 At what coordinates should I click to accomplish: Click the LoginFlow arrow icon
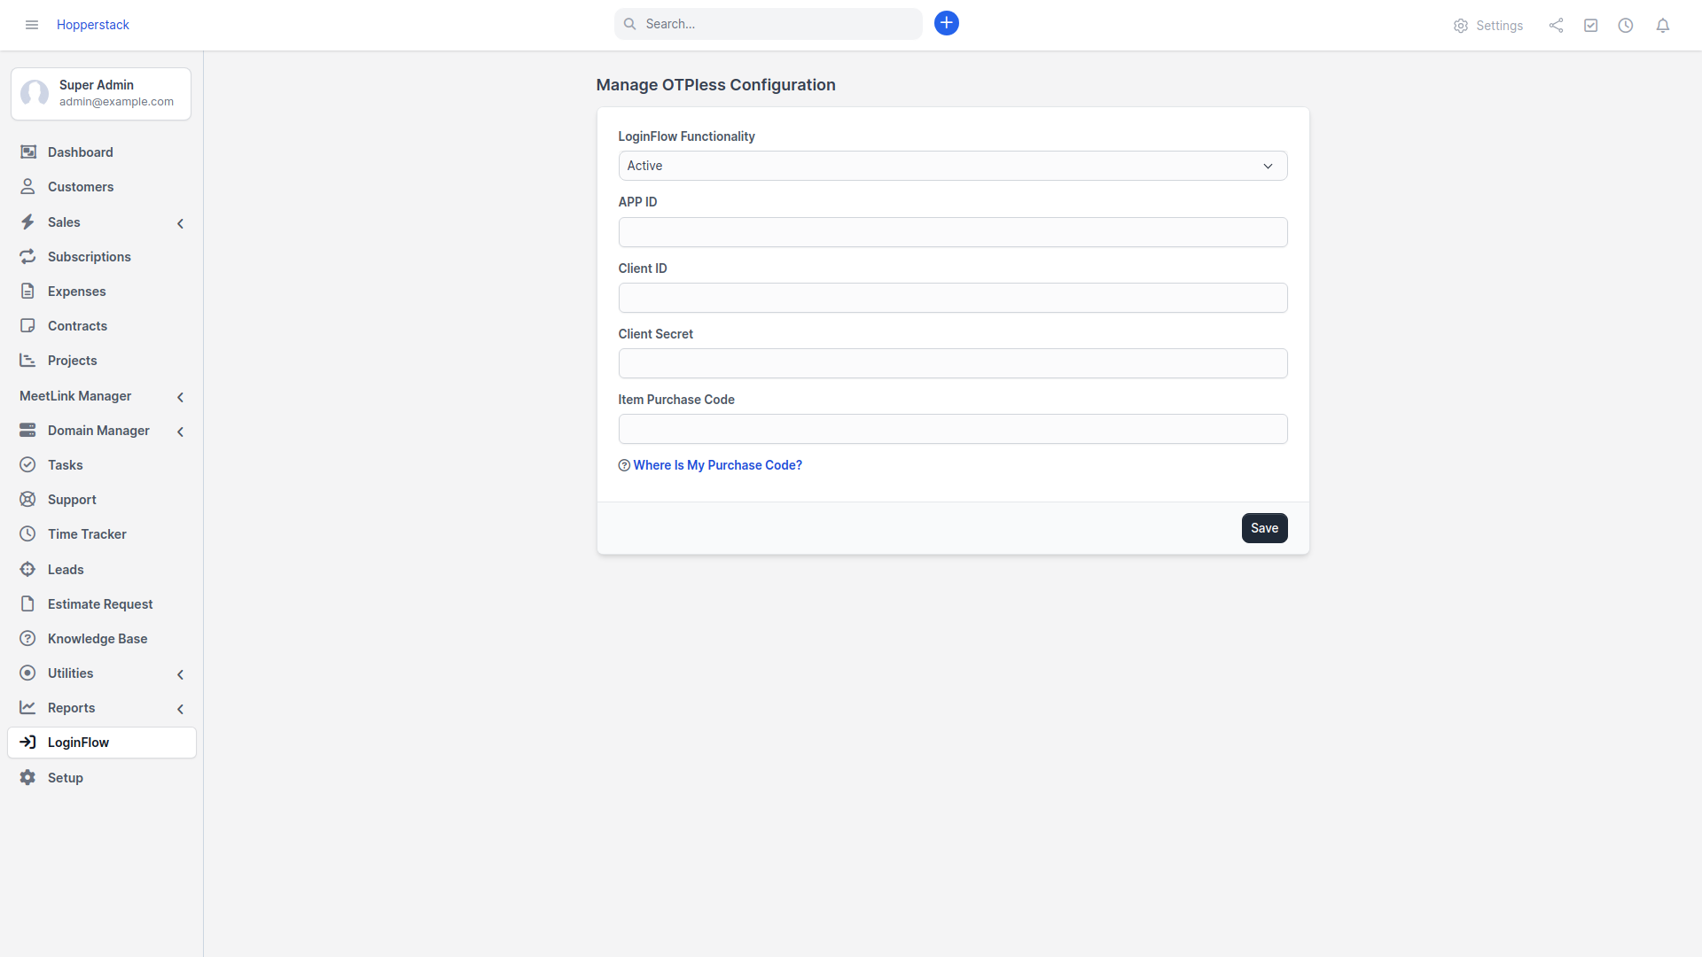27,743
